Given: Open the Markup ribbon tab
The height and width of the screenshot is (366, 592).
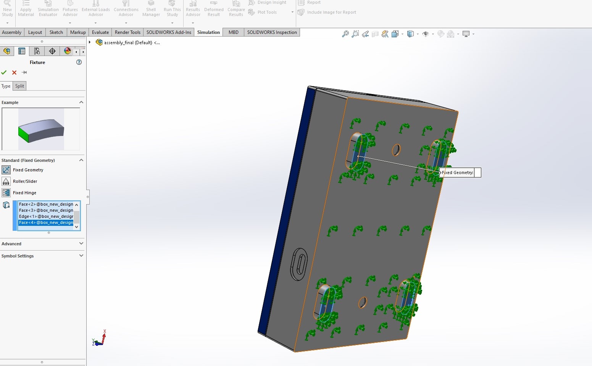Looking at the screenshot, I should tap(78, 32).
